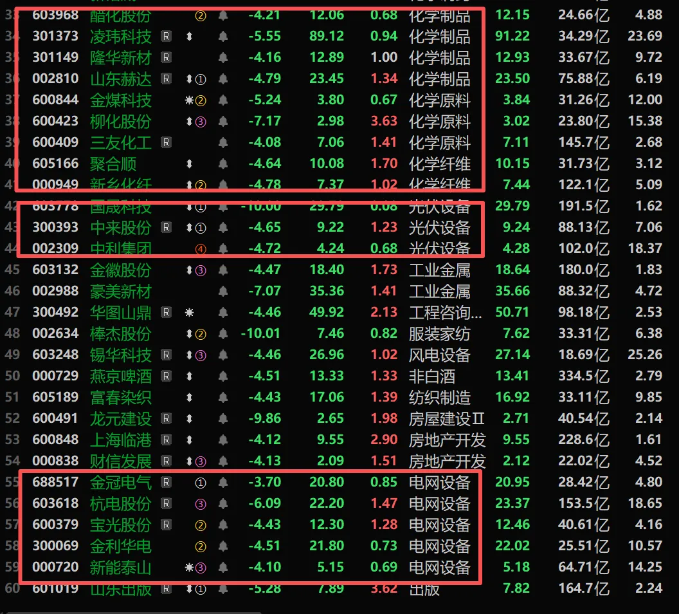Open stock name 山东赫达
Screen dimensions: 679x614
pyautogui.click(x=121, y=79)
